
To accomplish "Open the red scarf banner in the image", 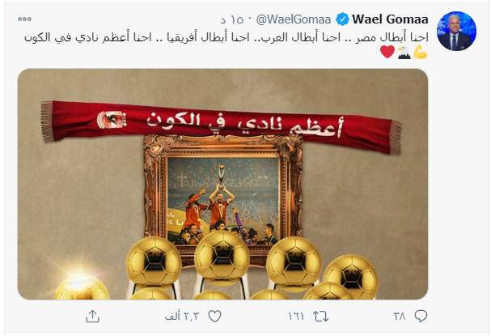I will coord(221,126).
